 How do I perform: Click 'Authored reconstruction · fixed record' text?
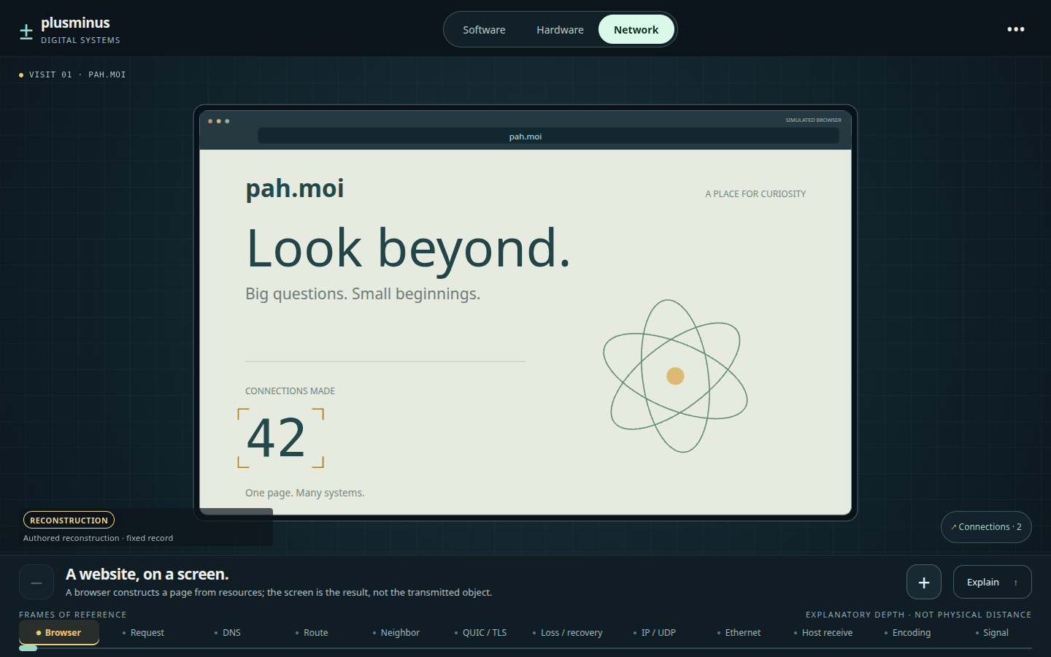[x=99, y=538]
